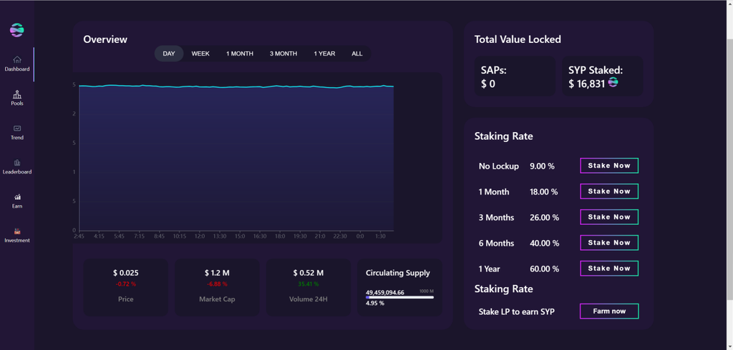Open the Investment sidebar icon

(x=17, y=231)
